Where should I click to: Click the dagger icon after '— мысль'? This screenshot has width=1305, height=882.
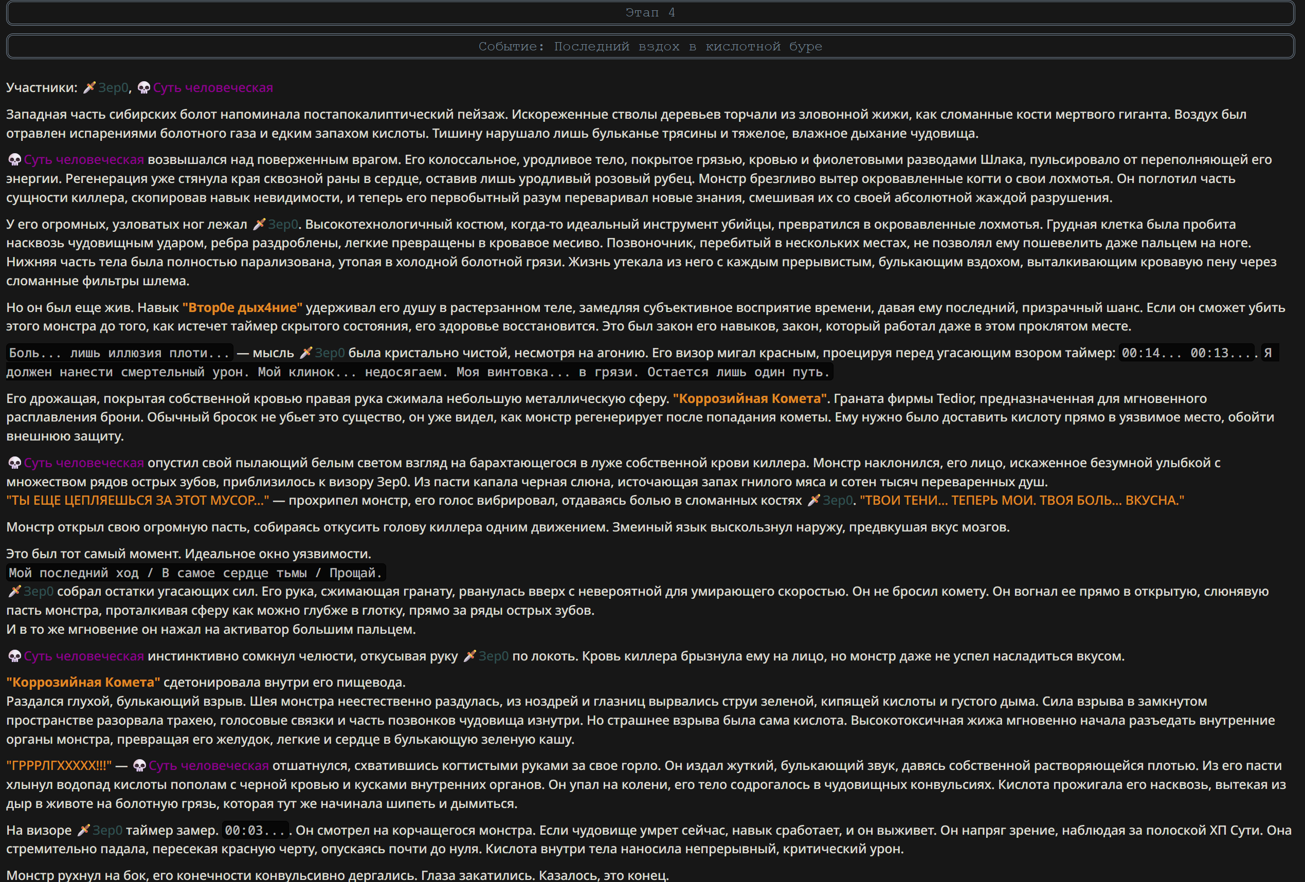[305, 353]
